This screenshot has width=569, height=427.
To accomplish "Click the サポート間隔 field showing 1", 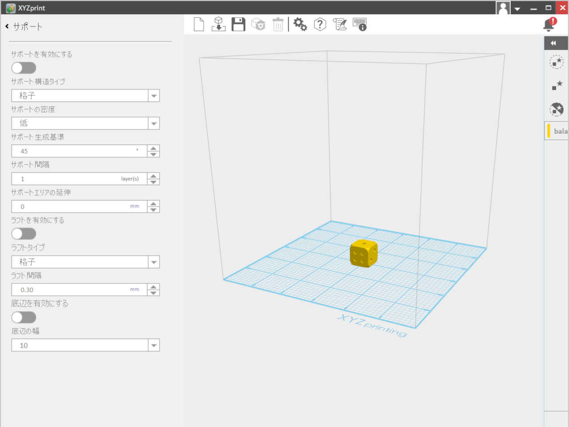I will tap(79, 179).
